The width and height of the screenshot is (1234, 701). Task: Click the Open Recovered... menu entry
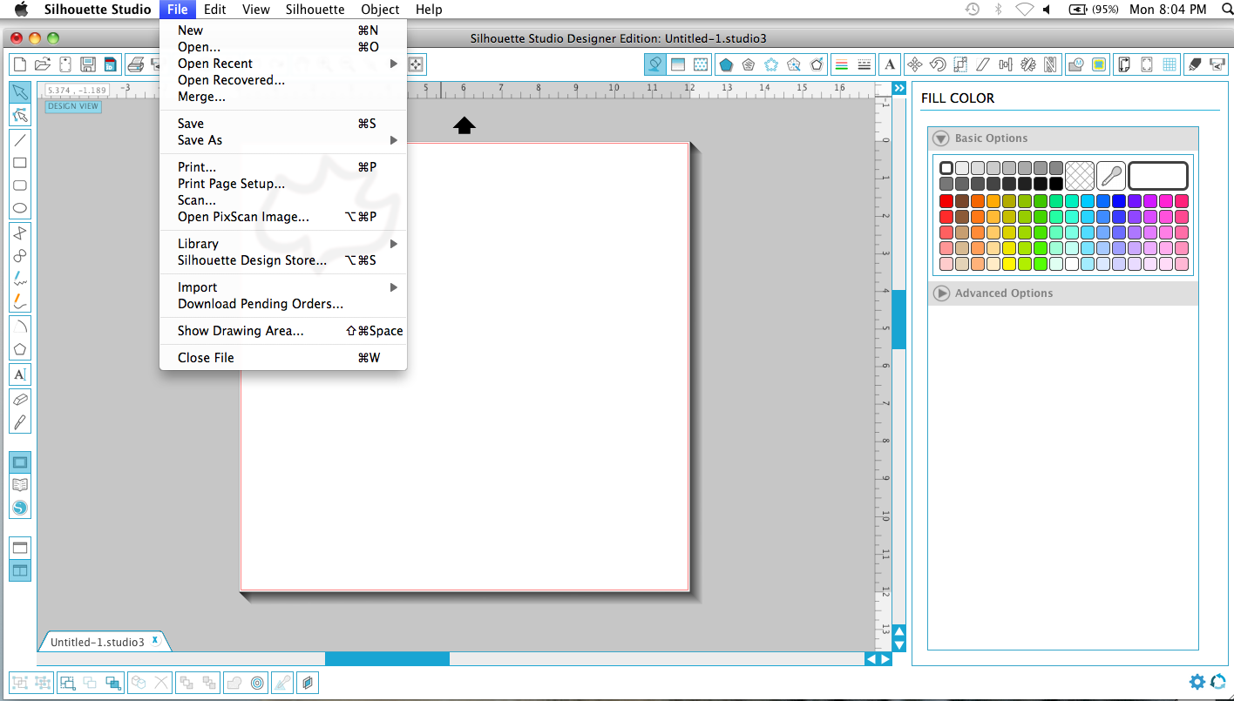point(283,80)
